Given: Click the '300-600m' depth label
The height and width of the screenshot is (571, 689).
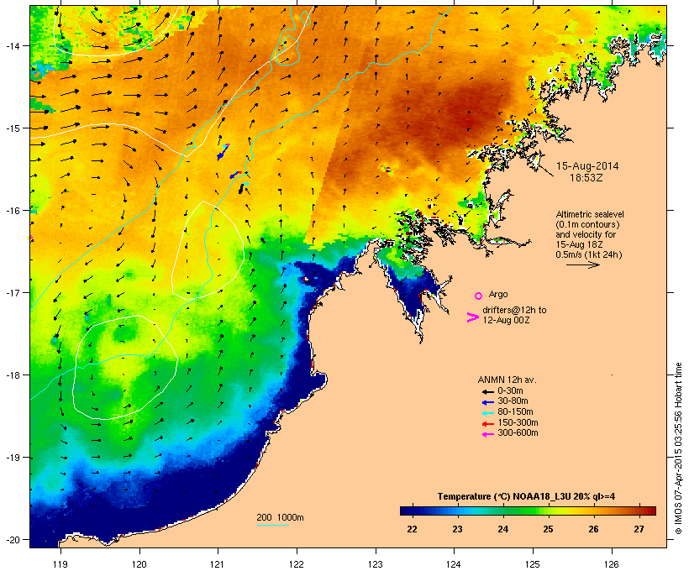Looking at the screenshot, I should tap(518, 433).
